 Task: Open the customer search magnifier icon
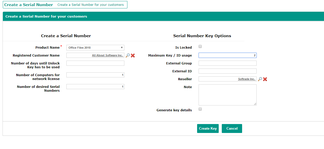click(128, 55)
